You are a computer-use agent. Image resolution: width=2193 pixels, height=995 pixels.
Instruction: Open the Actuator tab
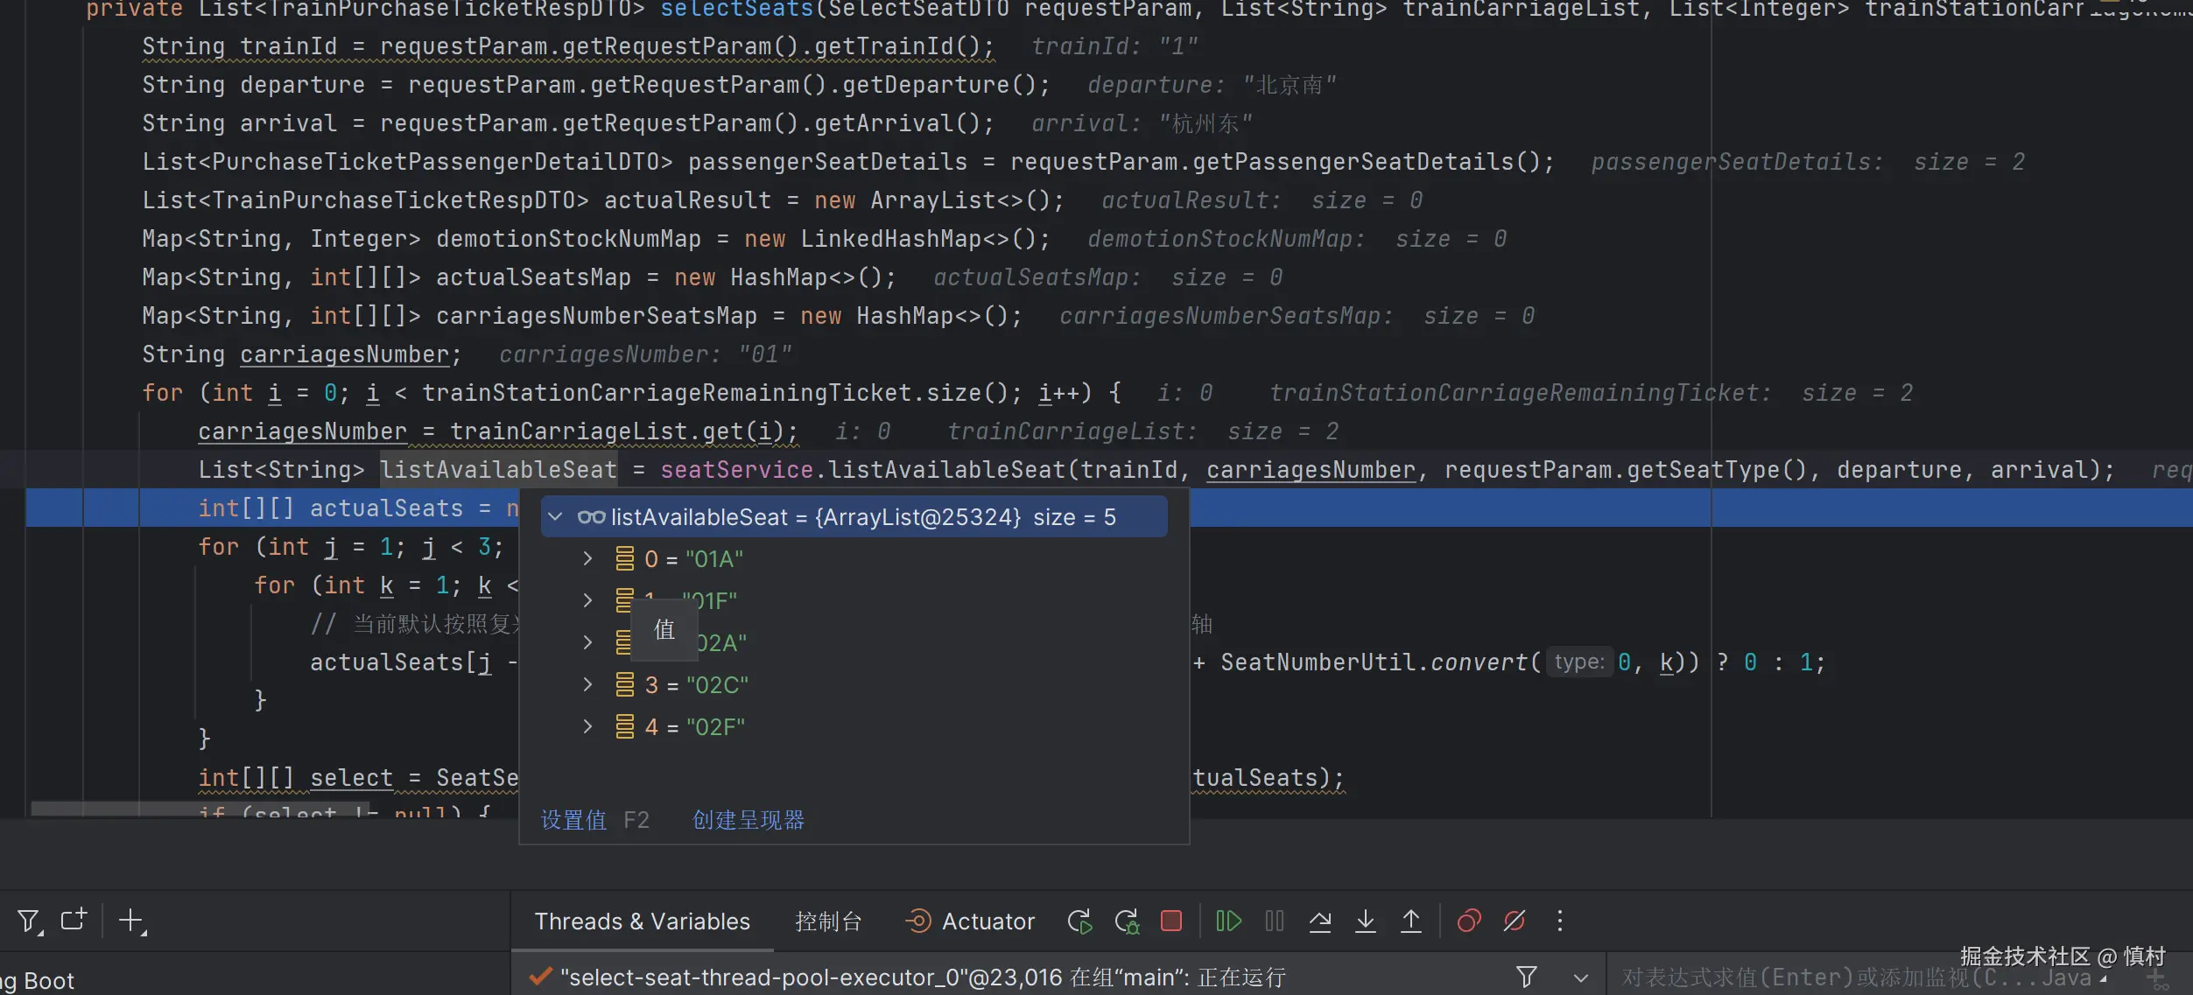point(970,921)
